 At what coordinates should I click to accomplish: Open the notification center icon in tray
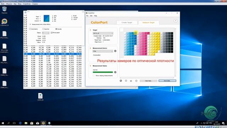[x=223, y=123]
